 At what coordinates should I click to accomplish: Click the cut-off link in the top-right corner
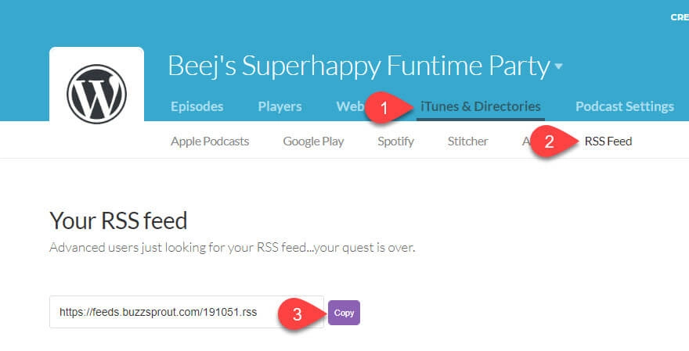[x=679, y=16]
